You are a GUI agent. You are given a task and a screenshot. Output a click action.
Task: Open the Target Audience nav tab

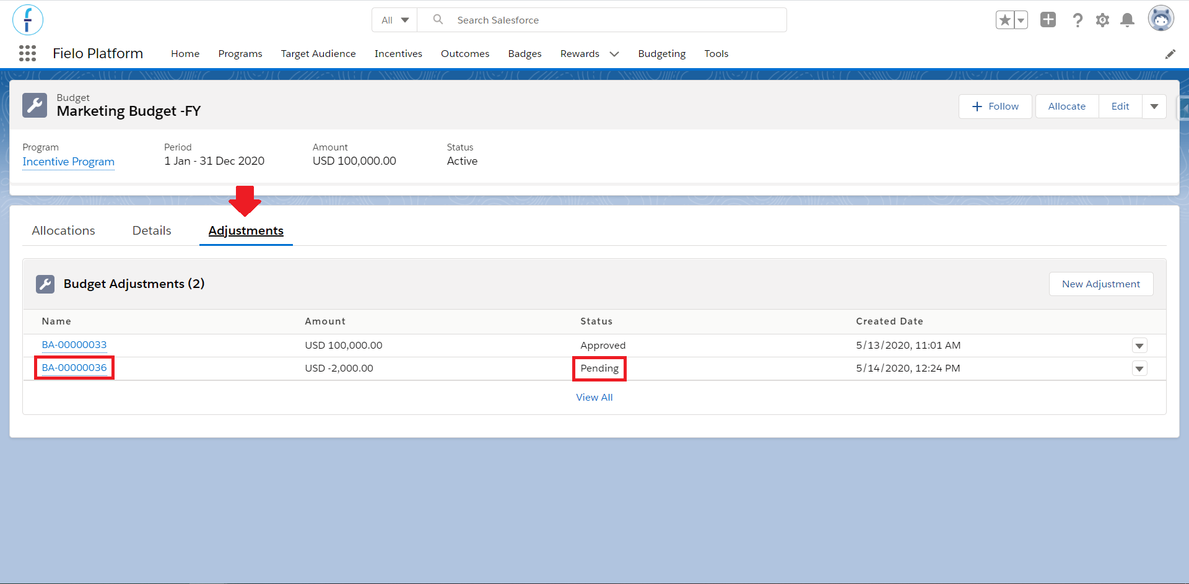318,54
